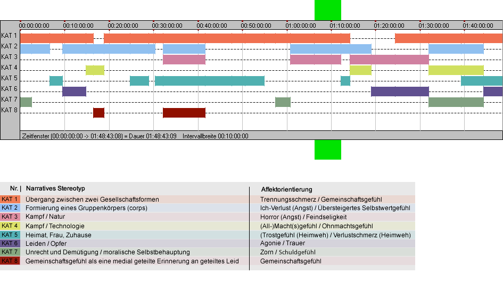Click the teal KAT 5 legend swatch

pyautogui.click(x=10, y=235)
